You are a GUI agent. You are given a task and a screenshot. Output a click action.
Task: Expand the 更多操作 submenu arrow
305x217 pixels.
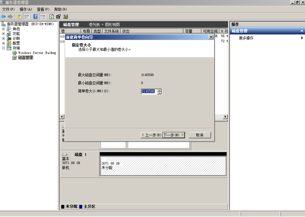click(x=302, y=38)
